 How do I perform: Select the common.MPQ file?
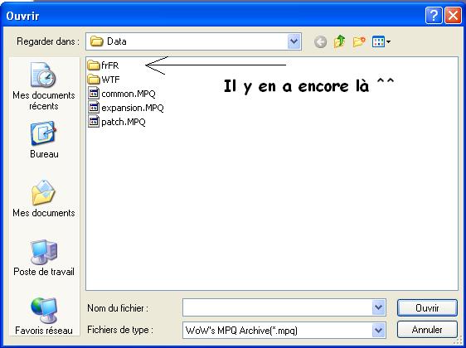click(122, 94)
